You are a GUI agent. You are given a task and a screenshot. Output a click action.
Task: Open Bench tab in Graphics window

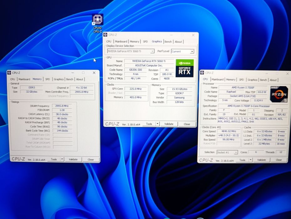tap(168, 42)
